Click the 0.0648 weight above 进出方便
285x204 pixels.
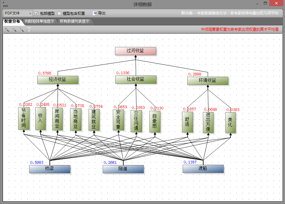211,109
